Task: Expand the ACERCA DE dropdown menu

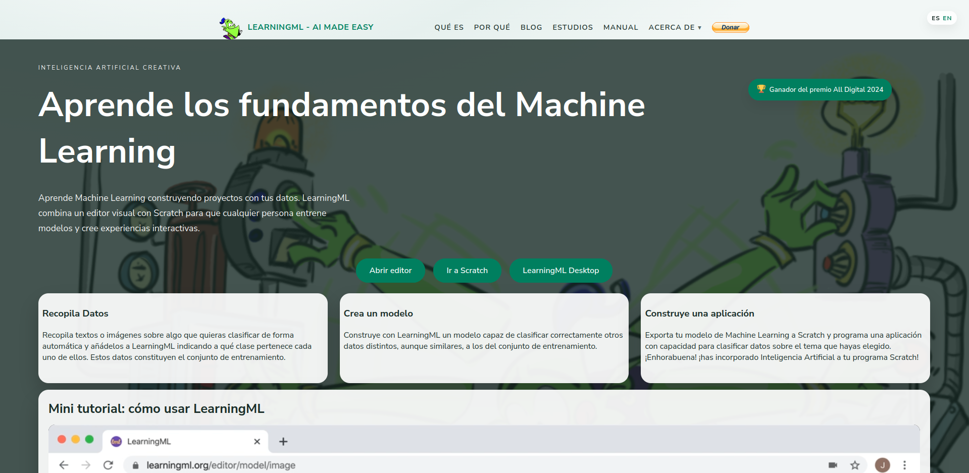Action: (675, 27)
